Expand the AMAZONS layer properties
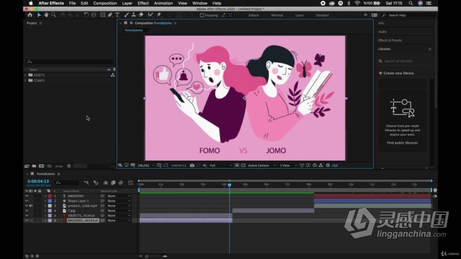Screen dimensions: 461x259 click(x=45, y=196)
